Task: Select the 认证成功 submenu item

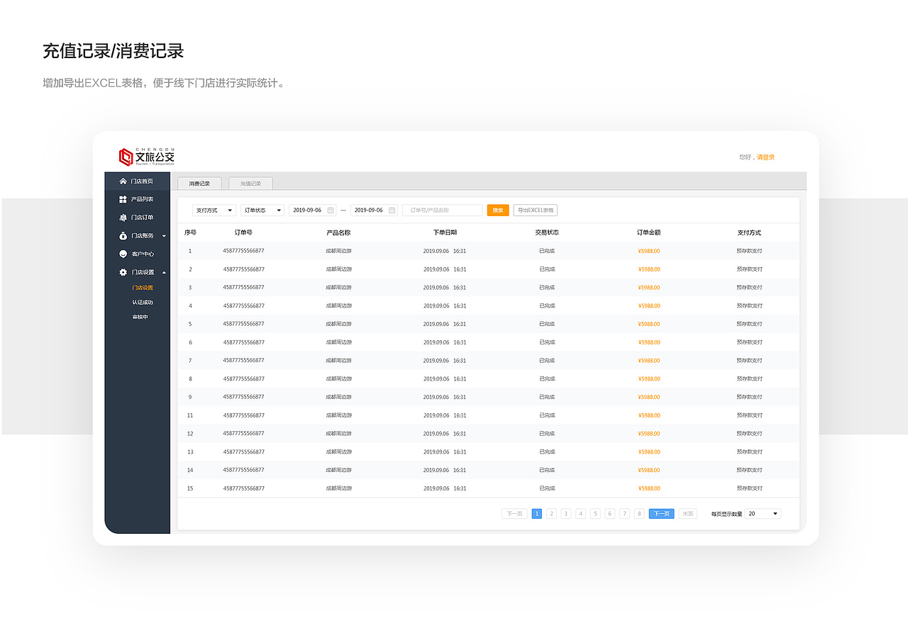Action: pyautogui.click(x=143, y=303)
